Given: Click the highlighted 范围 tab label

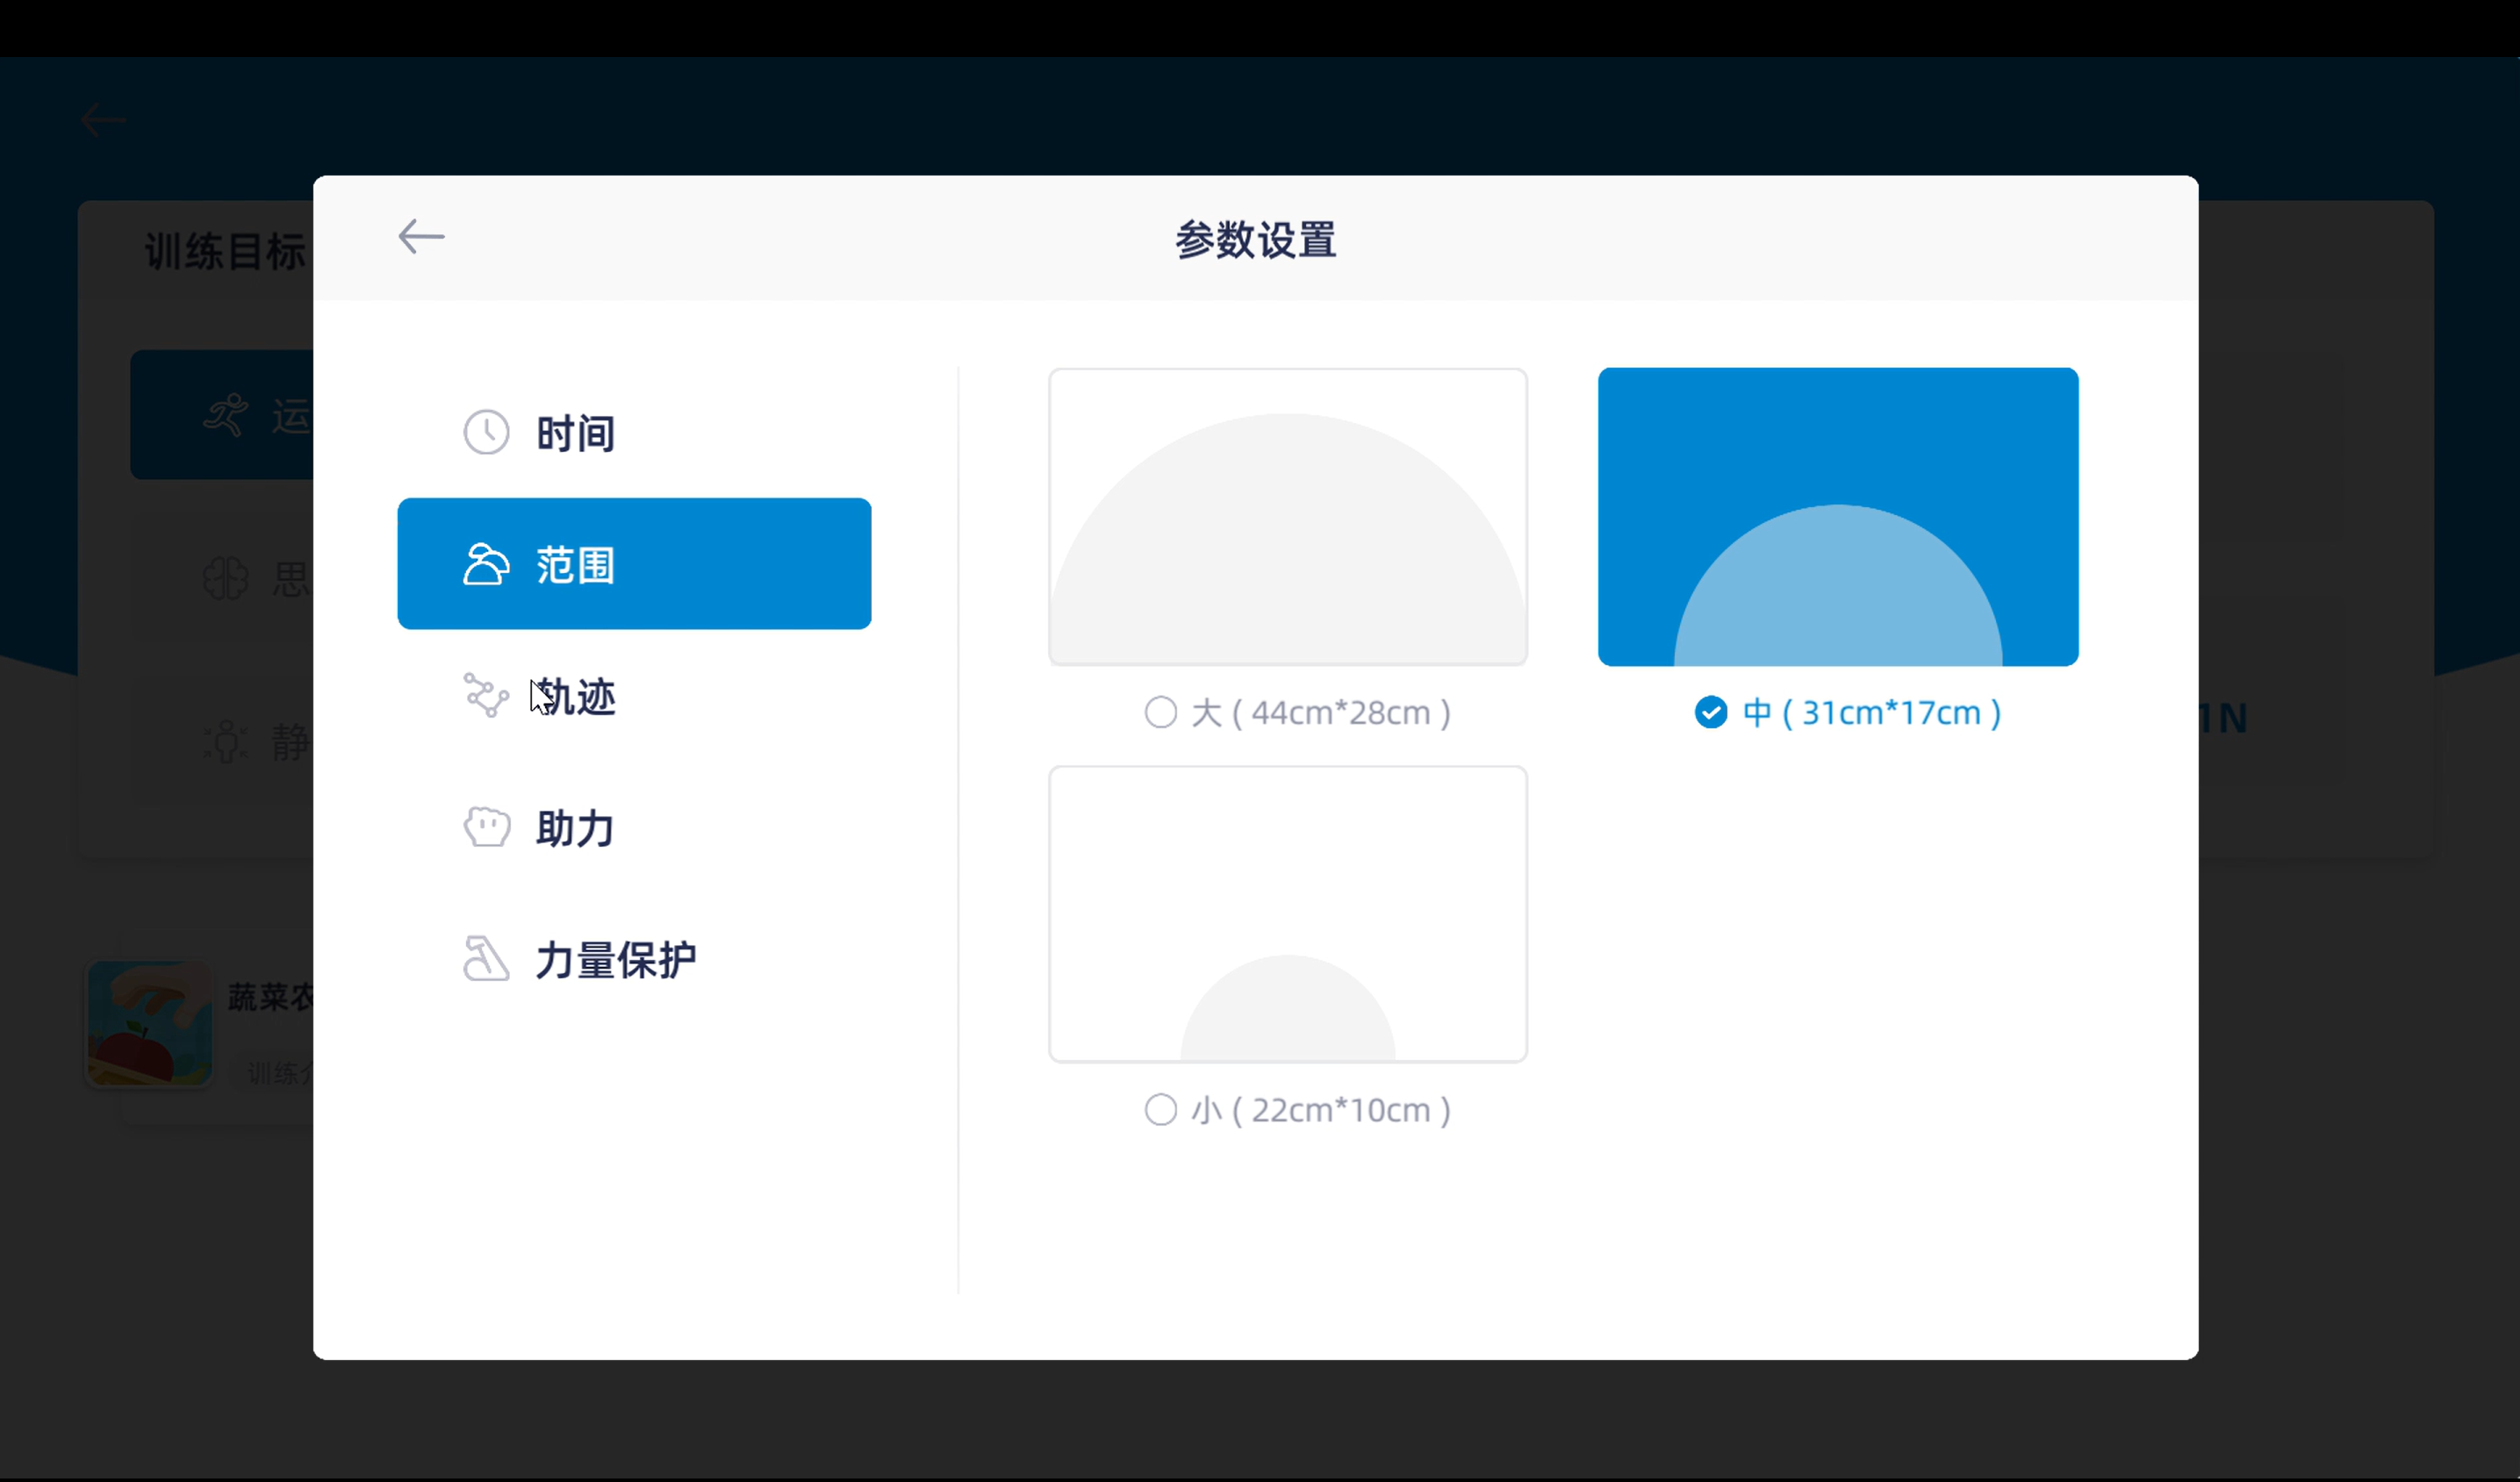Looking at the screenshot, I should [x=575, y=566].
